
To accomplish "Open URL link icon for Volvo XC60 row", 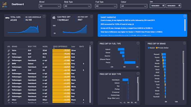I will 8,51.
